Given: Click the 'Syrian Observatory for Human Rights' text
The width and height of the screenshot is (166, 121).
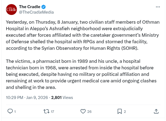Looking at the screenshot, I should tap(106, 48).
